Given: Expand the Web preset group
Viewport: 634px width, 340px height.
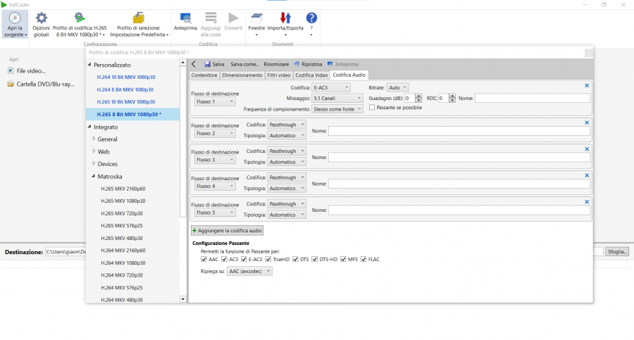Looking at the screenshot, I should (x=94, y=151).
